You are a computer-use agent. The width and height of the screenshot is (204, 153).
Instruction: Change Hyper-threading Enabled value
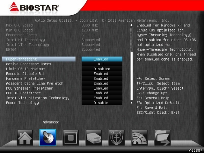(102, 59)
